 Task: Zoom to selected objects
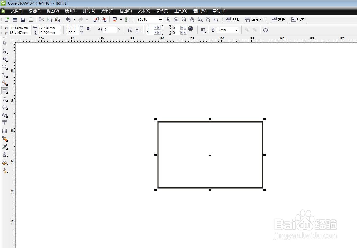[x=184, y=20]
